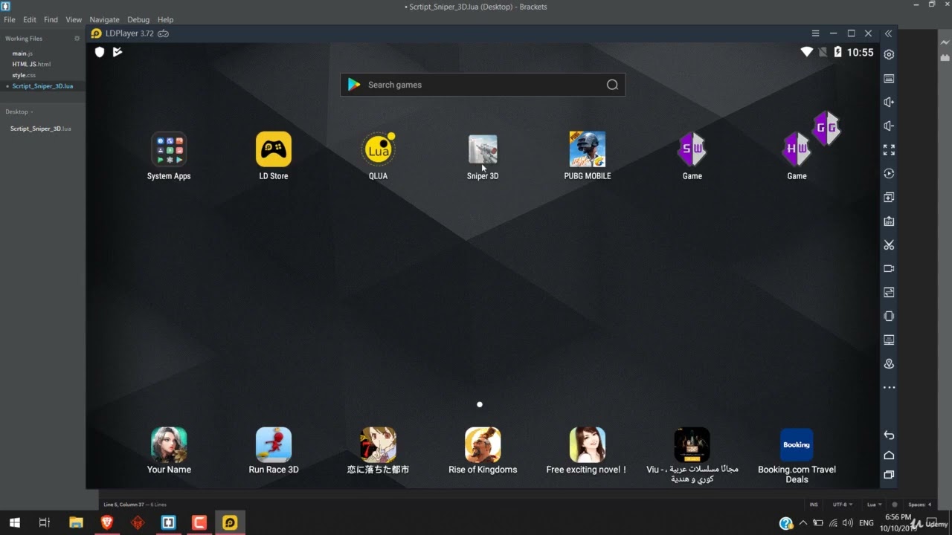The width and height of the screenshot is (952, 535).
Task: Open the LDPlayer hamburger menu
Action: tap(815, 33)
